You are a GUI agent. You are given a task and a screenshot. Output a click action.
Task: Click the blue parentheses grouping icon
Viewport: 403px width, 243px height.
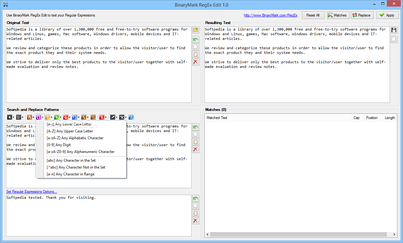[x=75, y=117]
